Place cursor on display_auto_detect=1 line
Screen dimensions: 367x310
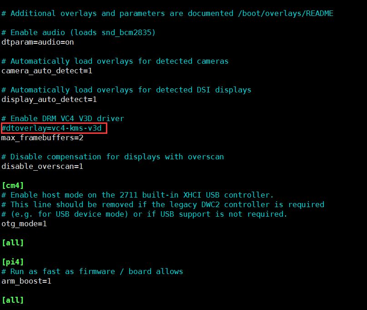tap(49, 99)
